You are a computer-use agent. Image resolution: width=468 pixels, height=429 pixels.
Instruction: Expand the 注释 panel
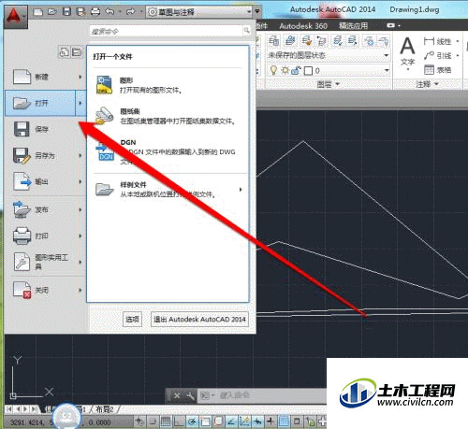click(427, 84)
